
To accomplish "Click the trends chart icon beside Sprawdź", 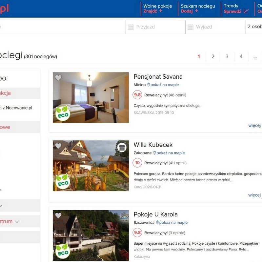I will (246, 11).
